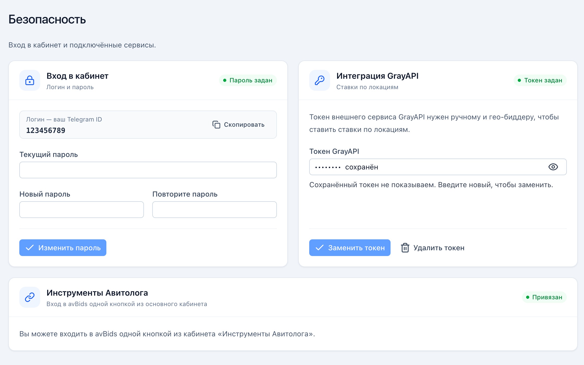Click the Заменить токен button
This screenshot has width=584, height=365.
point(350,248)
